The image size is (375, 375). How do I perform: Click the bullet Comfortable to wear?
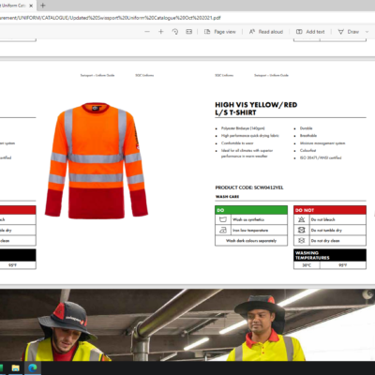pos(237,143)
